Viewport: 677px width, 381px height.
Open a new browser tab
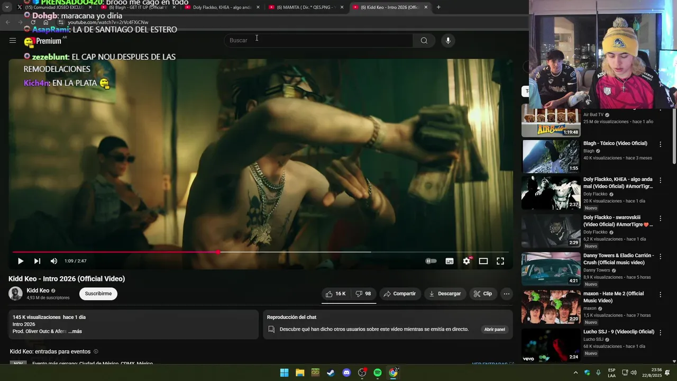point(438,7)
